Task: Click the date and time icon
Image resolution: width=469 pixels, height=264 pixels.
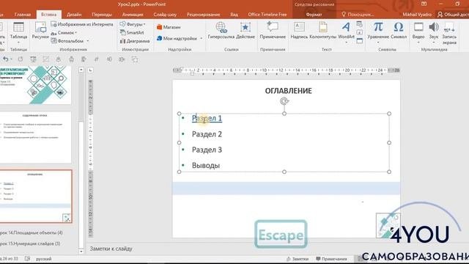Action: tap(360, 24)
